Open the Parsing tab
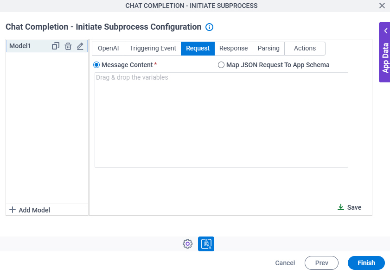Screen dimensions: 390x274 tap(269, 49)
